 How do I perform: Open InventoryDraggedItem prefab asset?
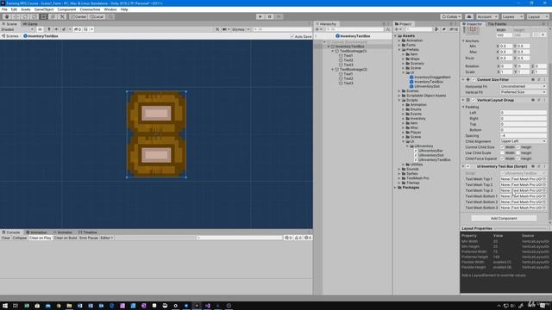tap(430, 77)
